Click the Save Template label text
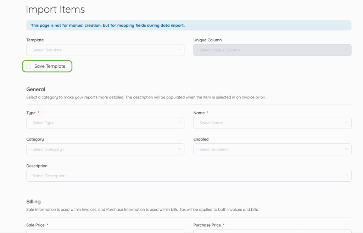Image resolution: width=363 pixels, height=233 pixels. coord(50,66)
